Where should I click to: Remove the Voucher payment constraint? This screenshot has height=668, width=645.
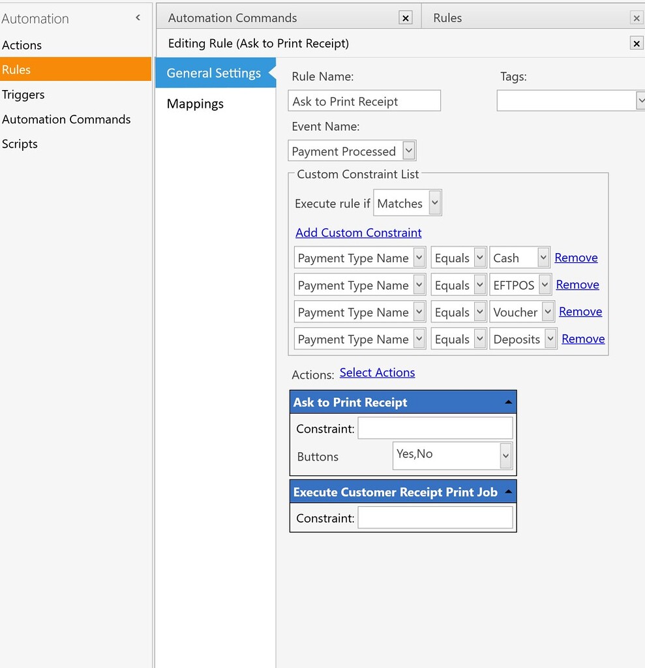click(580, 312)
